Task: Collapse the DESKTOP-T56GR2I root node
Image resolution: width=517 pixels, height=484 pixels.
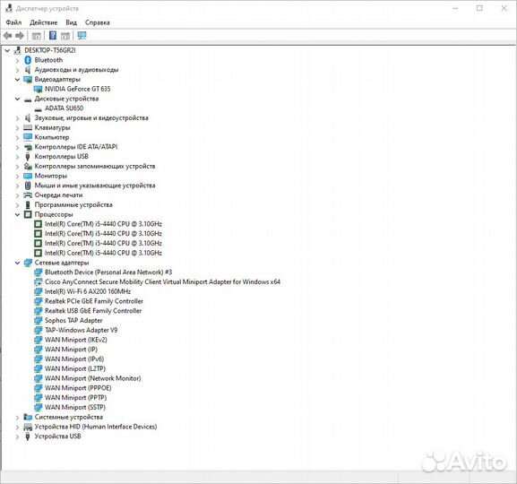Action: 7,50
